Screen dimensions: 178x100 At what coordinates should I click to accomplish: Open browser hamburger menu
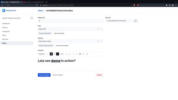[176, 5]
